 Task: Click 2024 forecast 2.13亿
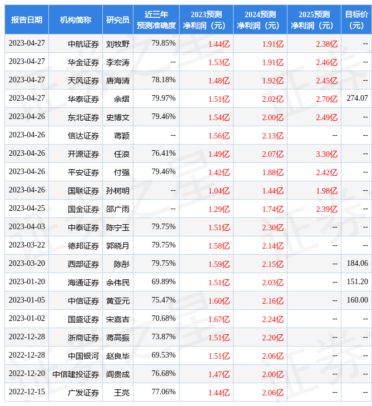273,136
